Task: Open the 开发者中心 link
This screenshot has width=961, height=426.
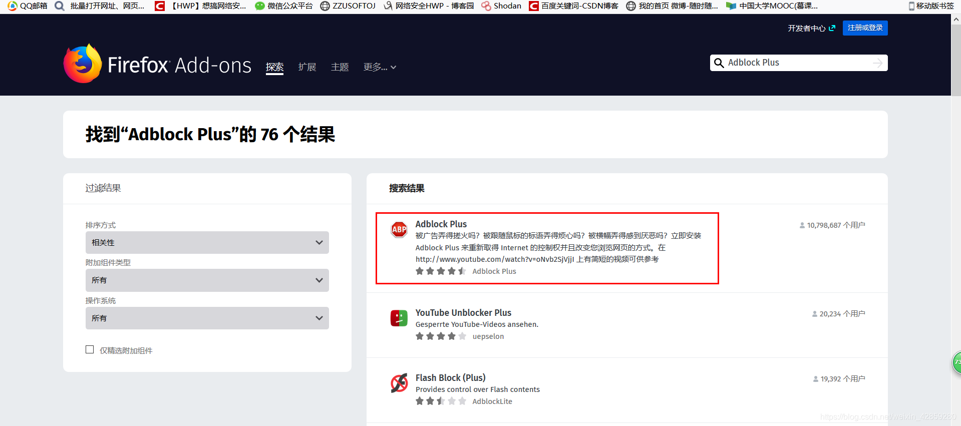Action: coord(807,28)
